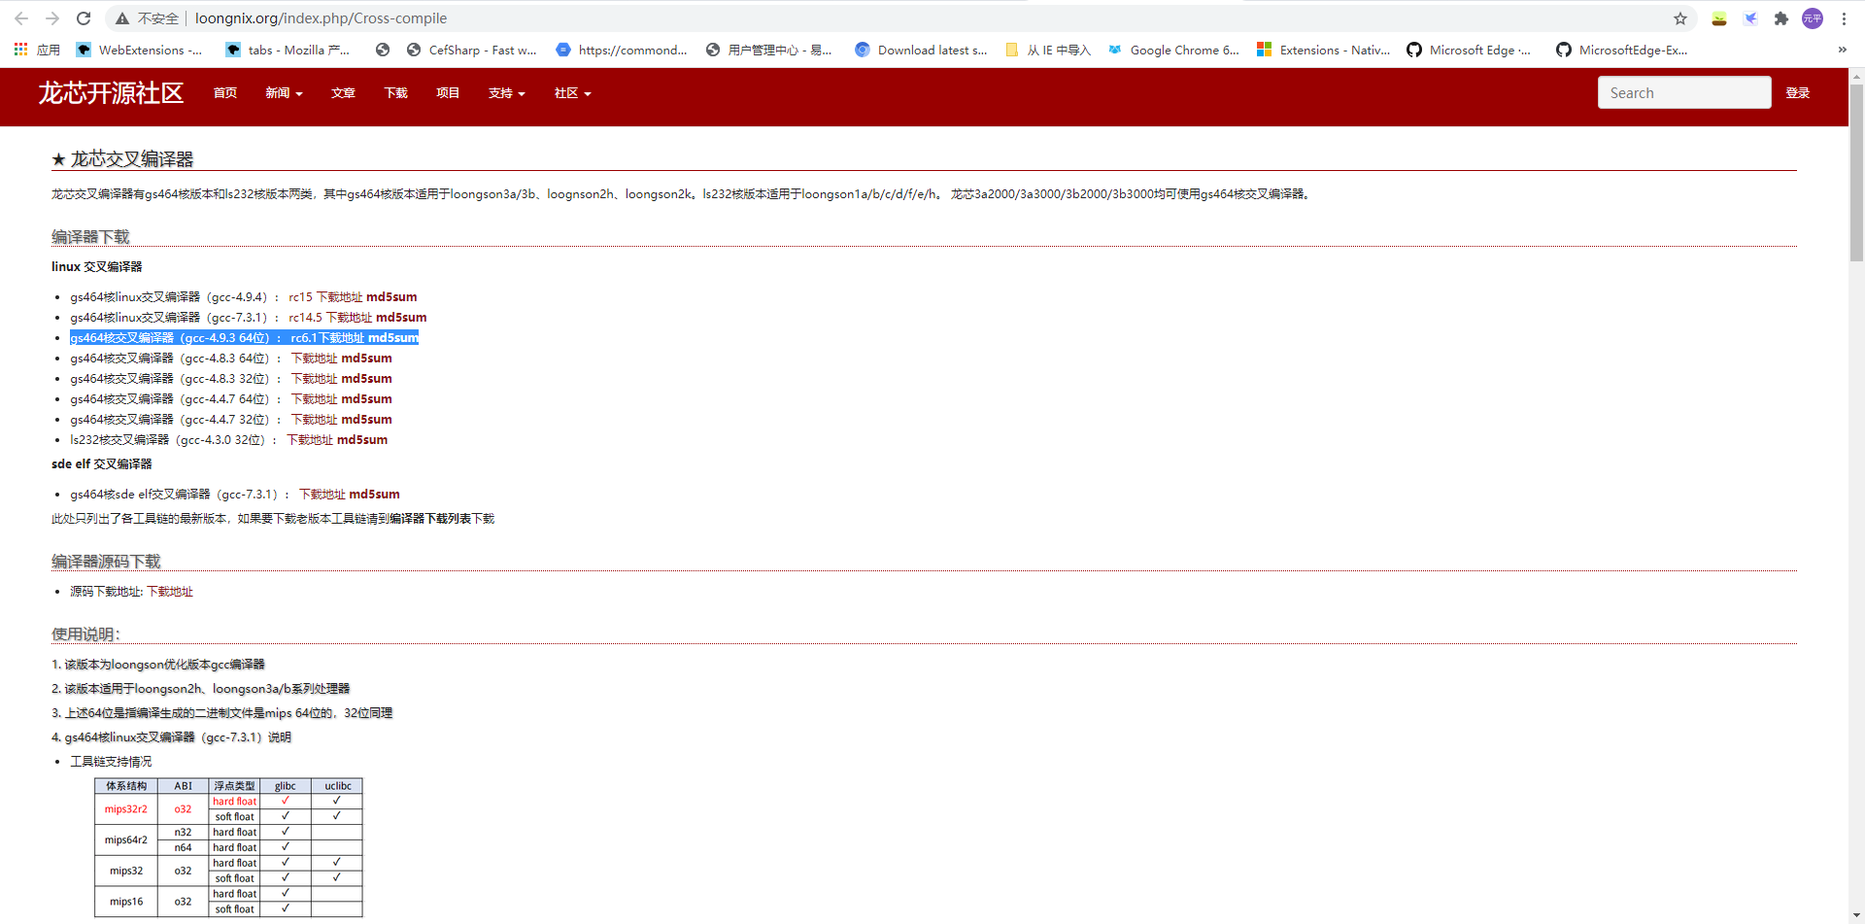Click the browser forward arrow

tap(52, 18)
